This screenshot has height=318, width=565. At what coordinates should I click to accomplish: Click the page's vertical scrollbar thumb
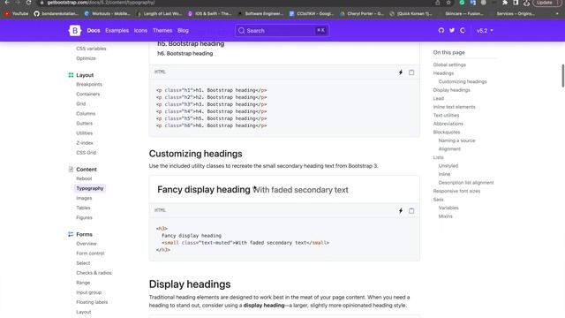[563, 76]
